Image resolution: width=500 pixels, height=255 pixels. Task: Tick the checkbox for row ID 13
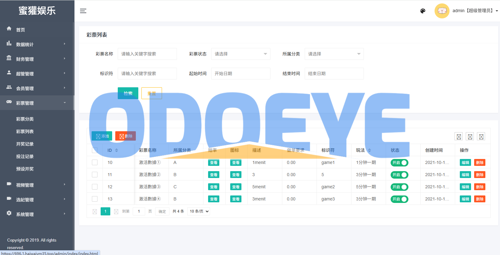click(x=95, y=199)
